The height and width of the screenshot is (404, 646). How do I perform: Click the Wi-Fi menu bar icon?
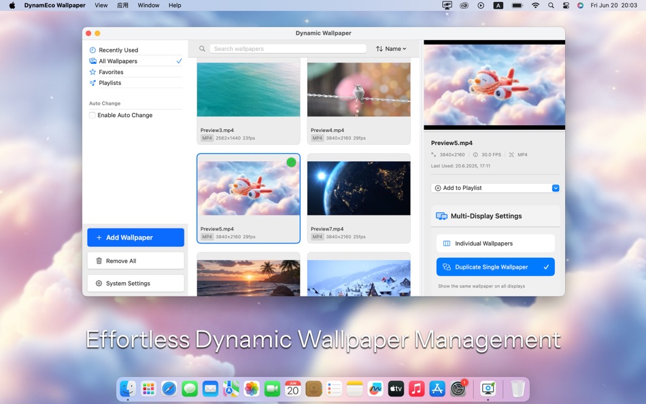[535, 5]
